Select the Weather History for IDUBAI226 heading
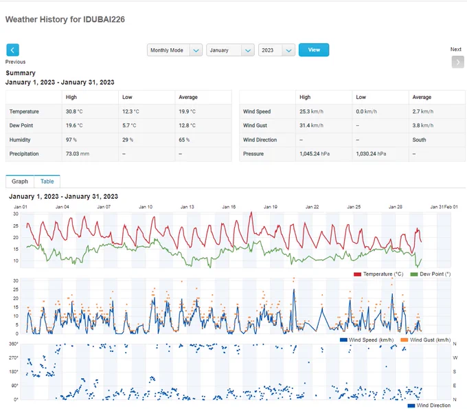Screen dimensions: 467x409 [65, 19]
